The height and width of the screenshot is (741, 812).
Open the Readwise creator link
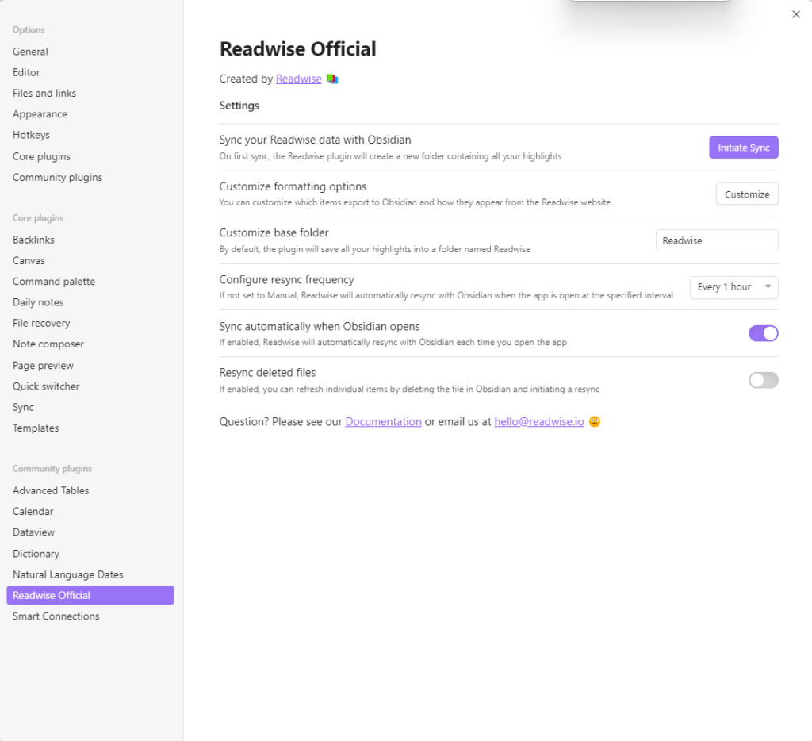298,79
